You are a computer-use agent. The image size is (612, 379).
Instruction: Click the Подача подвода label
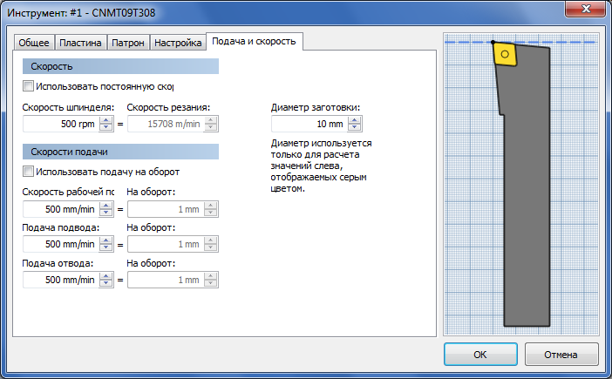tap(61, 227)
